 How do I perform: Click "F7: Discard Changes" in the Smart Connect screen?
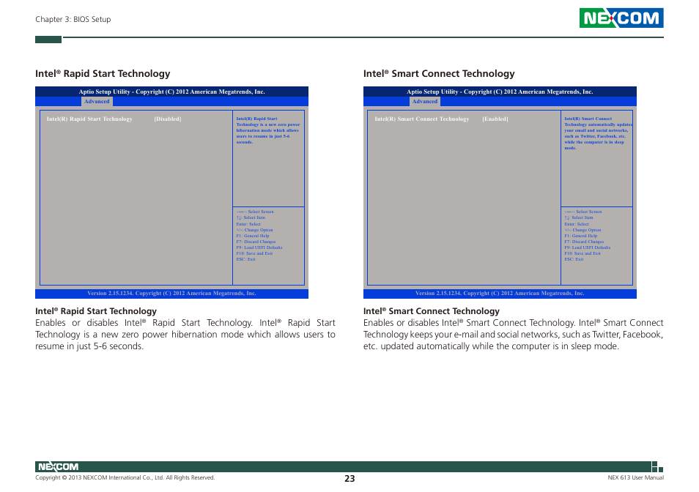[584, 242]
